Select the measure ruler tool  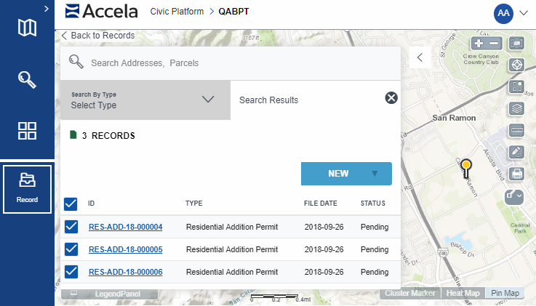[517, 130]
